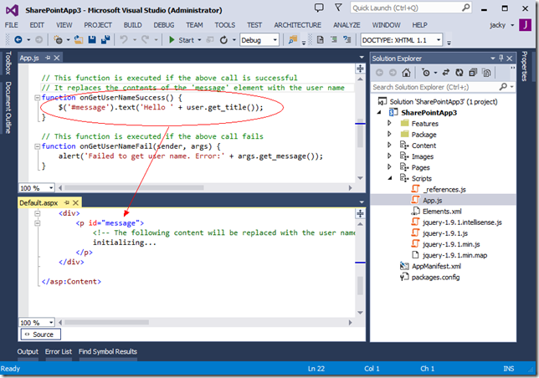The image size is (539, 378).
Task: Click the Save All toolbar icon
Action: 105,40
